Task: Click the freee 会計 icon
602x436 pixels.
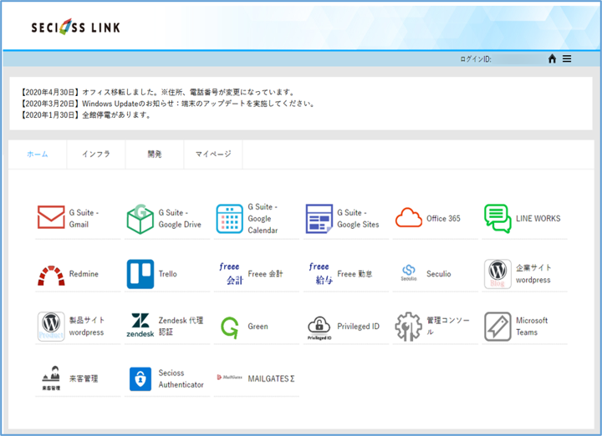Action: tap(231, 273)
